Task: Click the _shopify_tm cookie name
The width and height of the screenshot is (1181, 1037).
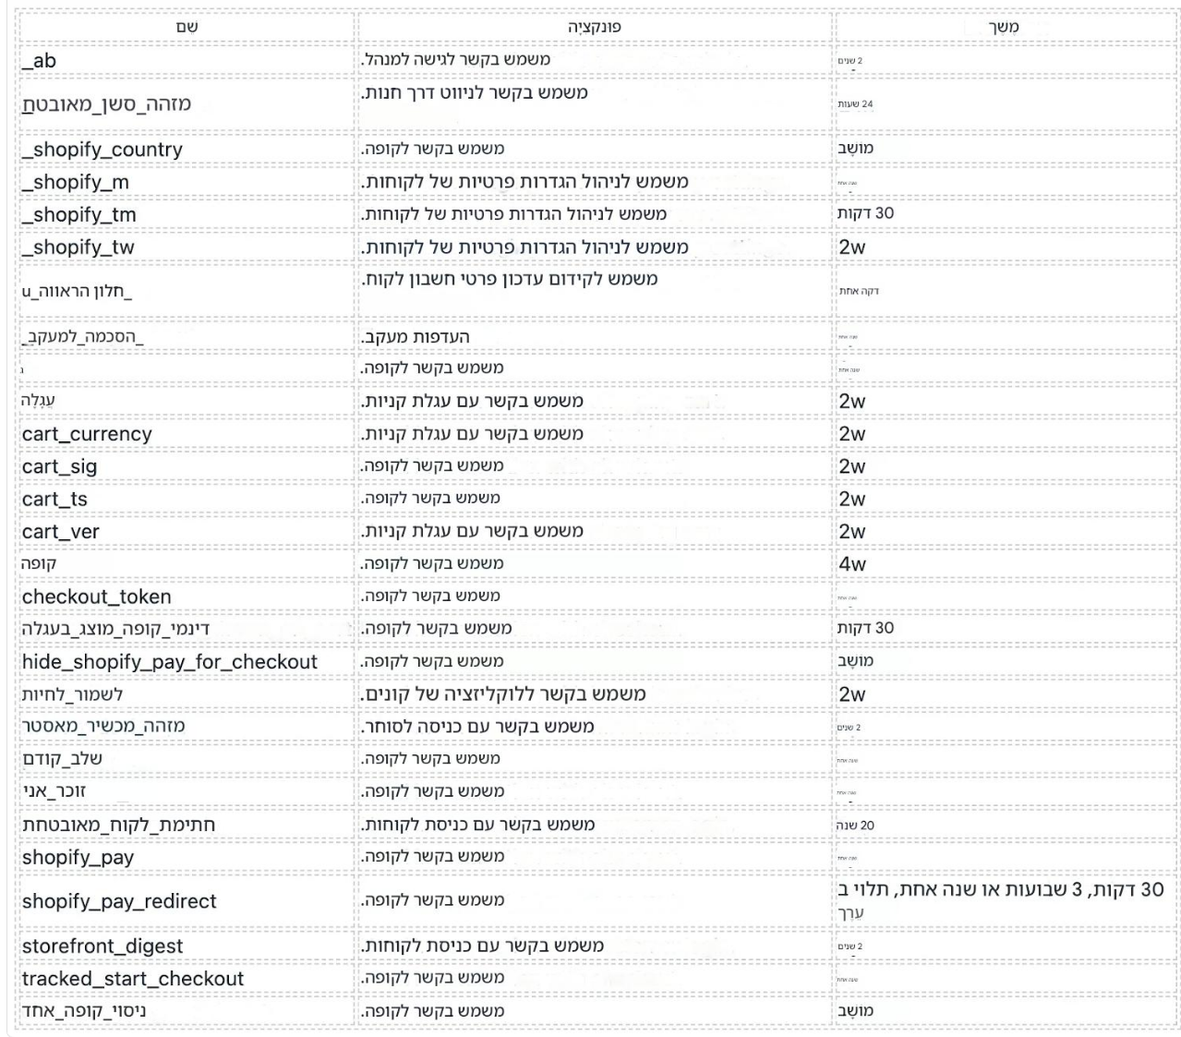Action: click(79, 215)
